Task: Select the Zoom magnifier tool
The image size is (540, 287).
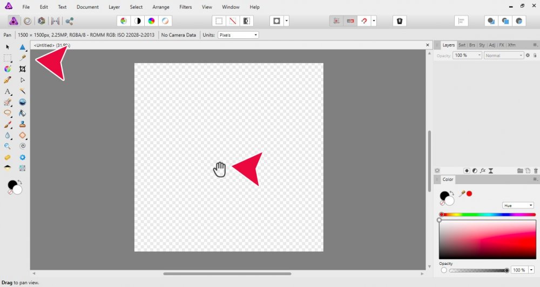Action: (x=8, y=146)
